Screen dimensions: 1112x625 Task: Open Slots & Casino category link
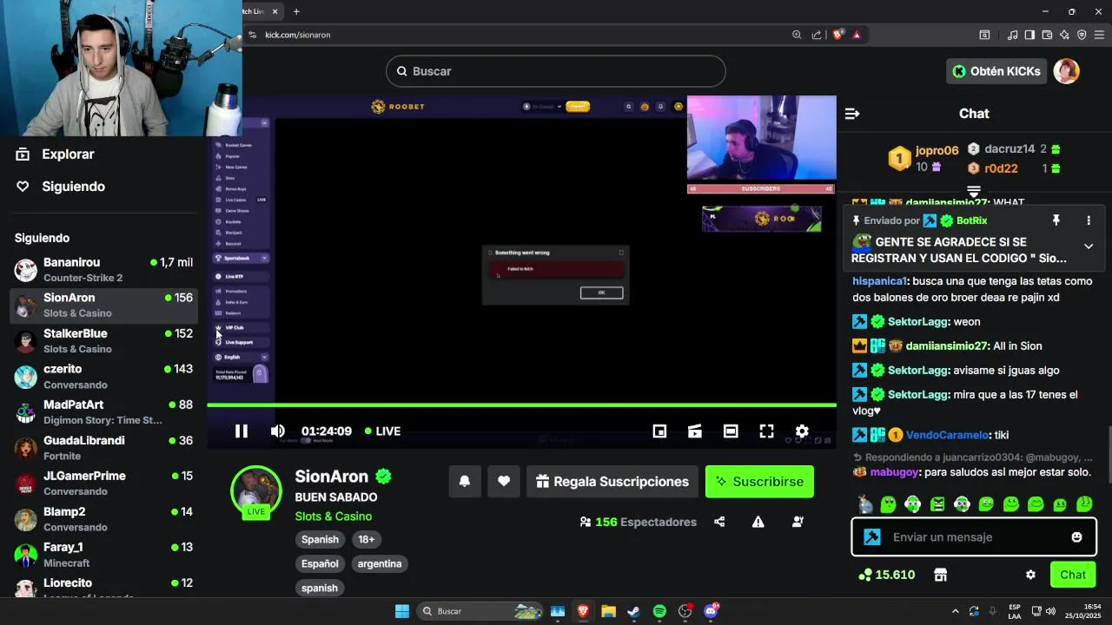click(x=334, y=516)
